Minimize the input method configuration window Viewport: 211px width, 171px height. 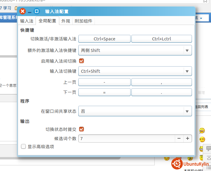click(x=30, y=12)
